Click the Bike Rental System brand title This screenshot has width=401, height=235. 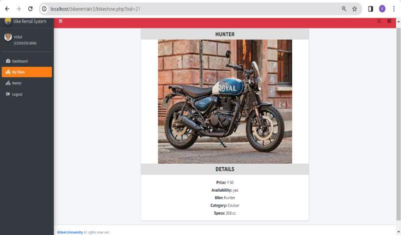point(29,21)
